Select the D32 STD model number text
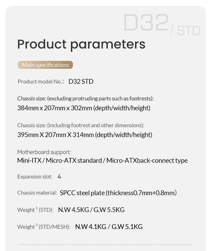The image size is (211, 251). click(x=81, y=82)
